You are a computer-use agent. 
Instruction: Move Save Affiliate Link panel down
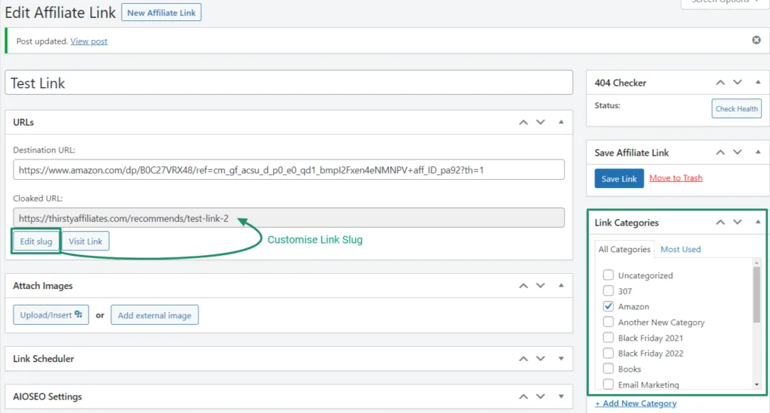coord(738,152)
